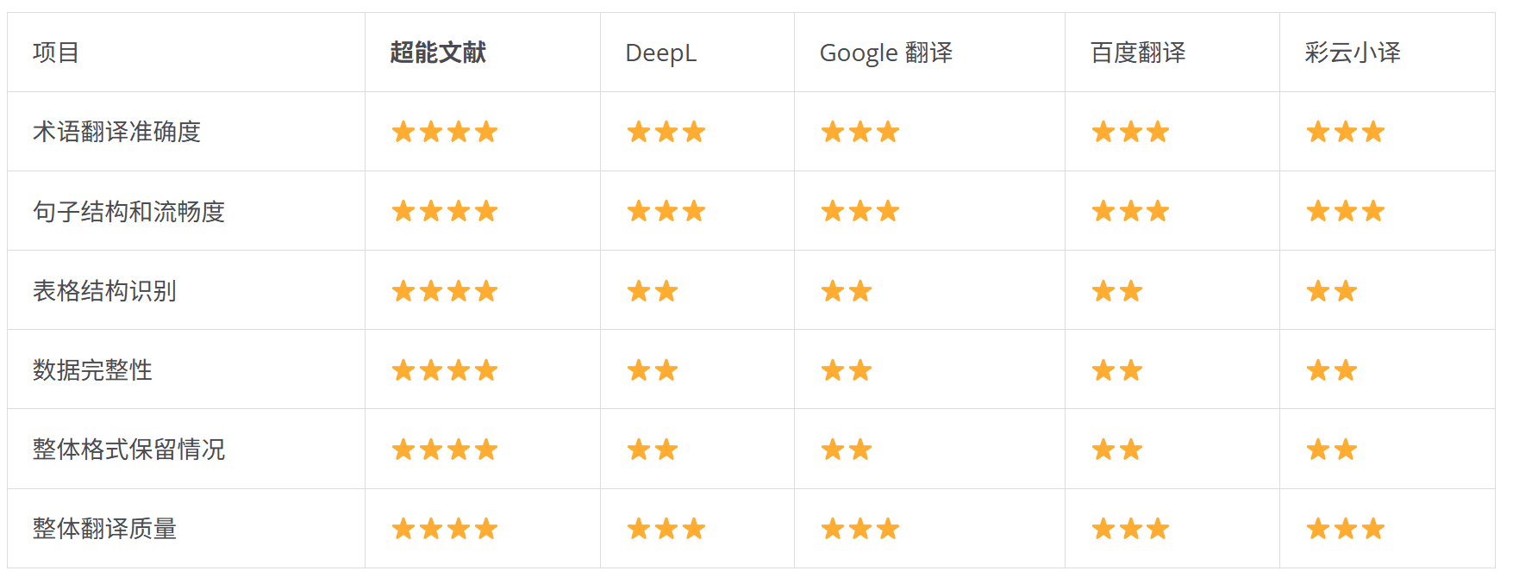Screen dimensions: 1519x577
Task: Click the 超能文献 column header
Action: (438, 53)
